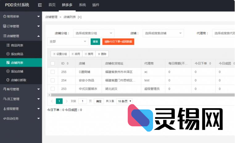Check the row for shop ID 255

tap(53, 72)
